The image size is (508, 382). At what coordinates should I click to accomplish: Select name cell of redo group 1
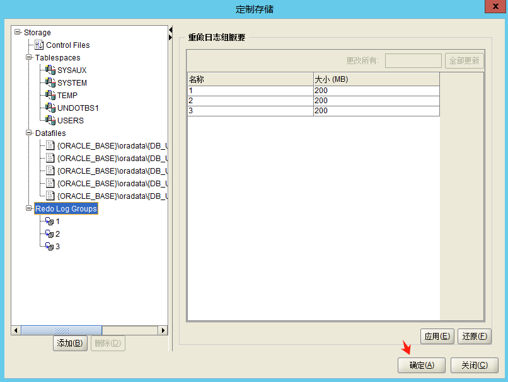click(x=250, y=91)
